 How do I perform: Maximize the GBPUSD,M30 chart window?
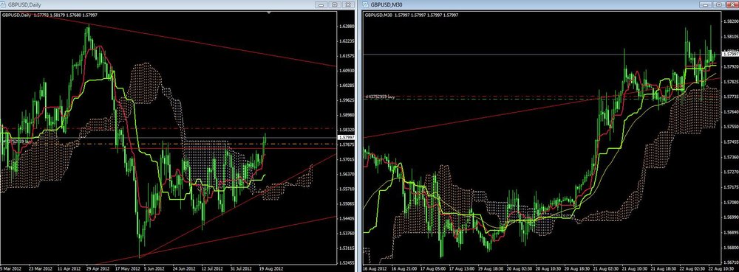coord(719,4)
